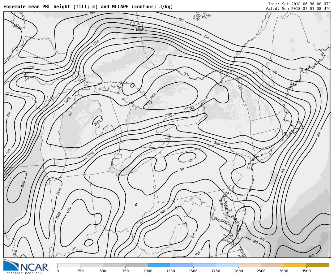Image resolution: width=334 pixels, height=277 pixels.
Task: Click the 1000–1250 bright blue colorbar swatch
Action: 159,265
